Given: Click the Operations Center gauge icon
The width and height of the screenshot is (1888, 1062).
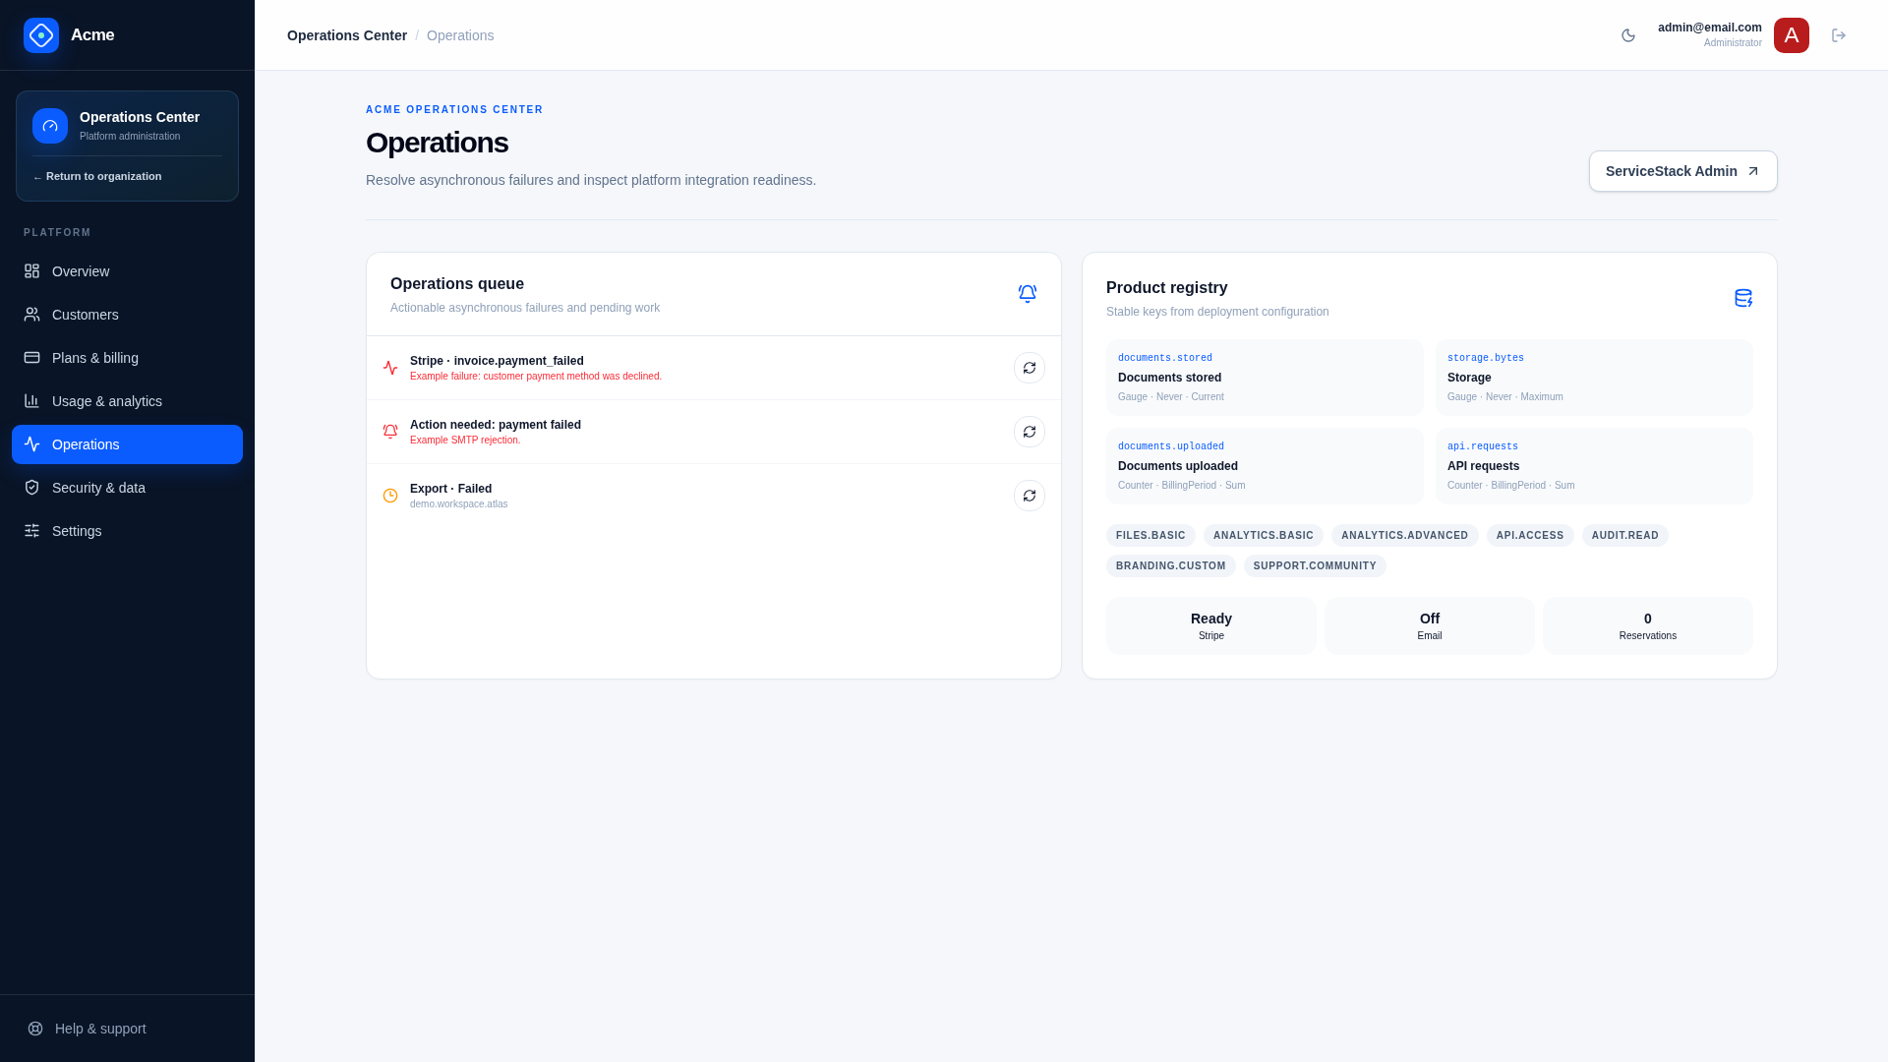Looking at the screenshot, I should (x=50, y=126).
